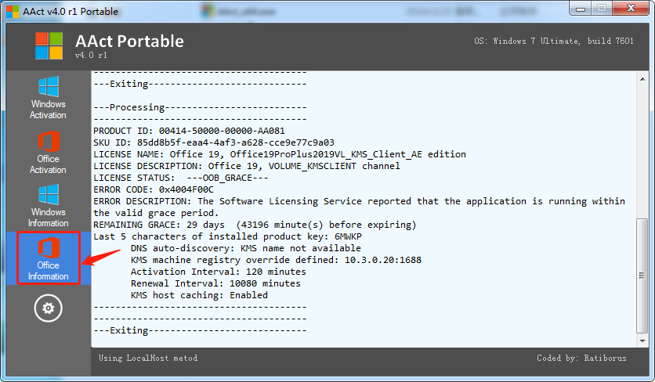Image resolution: width=655 pixels, height=382 pixels.
Task: Click the Renewal Interval 10080 minutes line
Action: coord(215,283)
